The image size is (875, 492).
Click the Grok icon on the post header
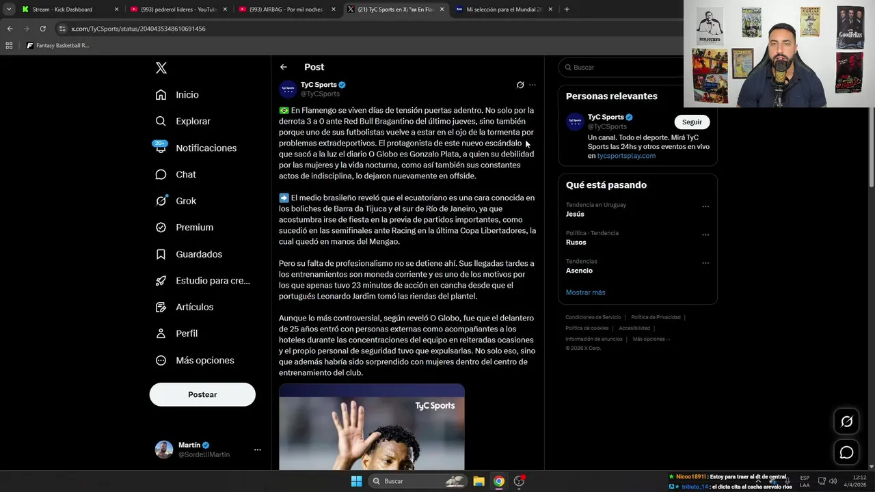[x=520, y=85]
